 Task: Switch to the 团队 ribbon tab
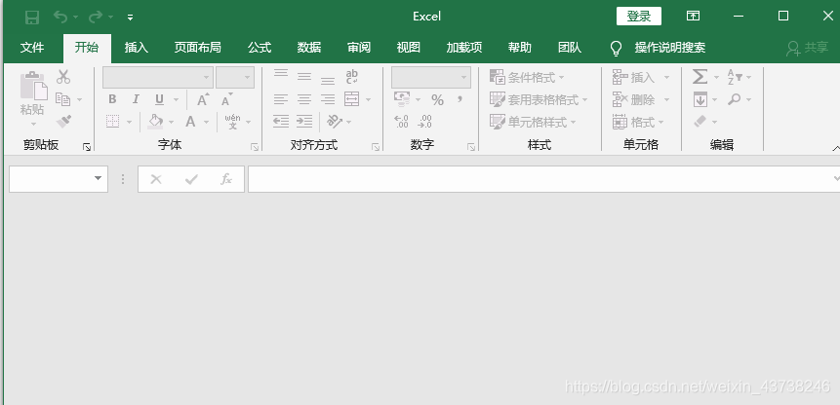coord(570,48)
